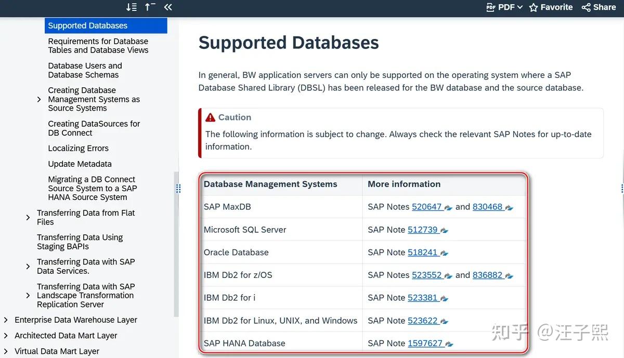The width and height of the screenshot is (624, 358).
Task: Click external-link icon next to note 836882
Action: pos(509,276)
